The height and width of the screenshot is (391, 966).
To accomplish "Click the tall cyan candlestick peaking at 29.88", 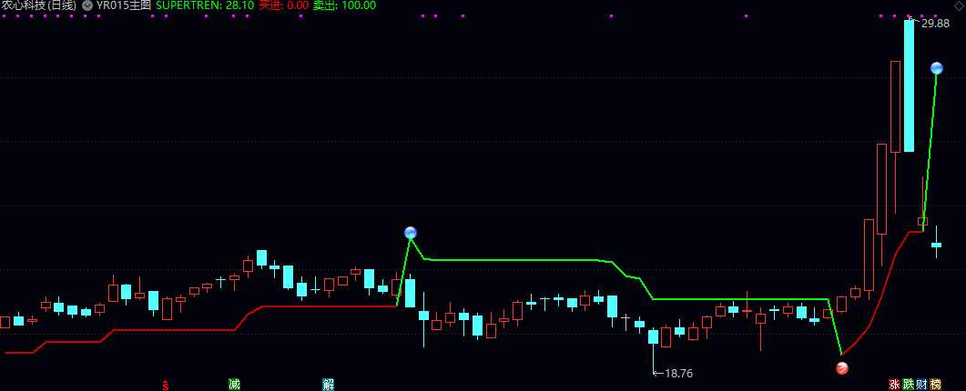I will (909, 85).
